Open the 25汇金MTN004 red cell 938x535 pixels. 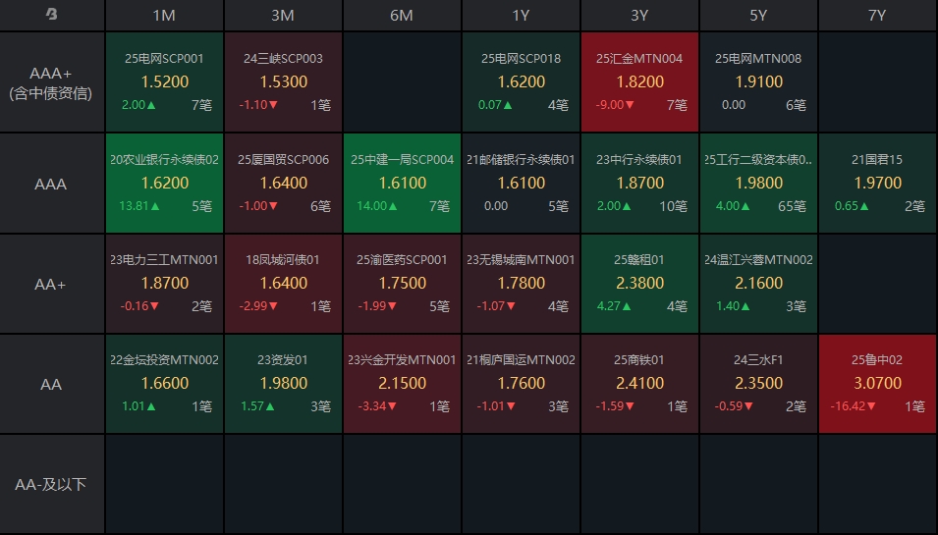coord(639,81)
